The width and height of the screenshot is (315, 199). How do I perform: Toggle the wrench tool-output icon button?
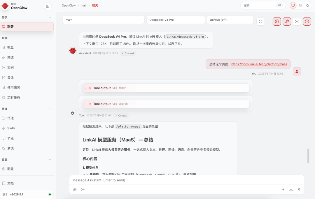coord(287,22)
